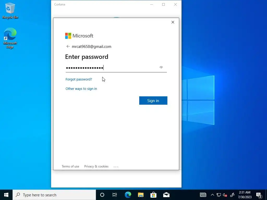Viewport: 267px width, 200px height.
Task: Open the Windows Start menu
Action: pos(6,195)
